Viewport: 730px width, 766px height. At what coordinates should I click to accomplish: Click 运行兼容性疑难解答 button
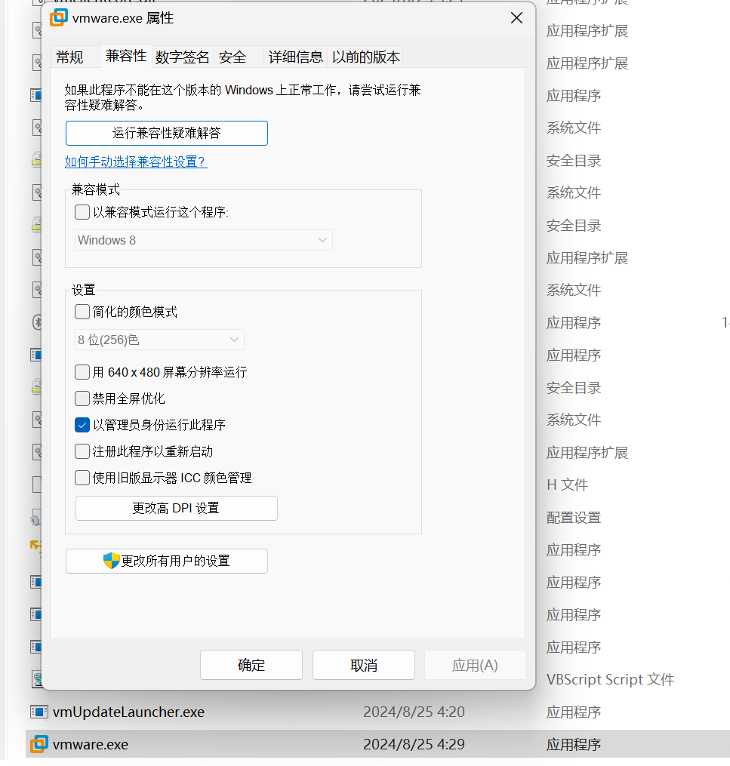coord(166,133)
